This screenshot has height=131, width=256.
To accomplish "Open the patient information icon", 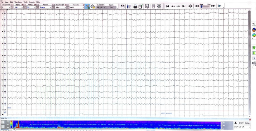I will [x=129, y=6].
